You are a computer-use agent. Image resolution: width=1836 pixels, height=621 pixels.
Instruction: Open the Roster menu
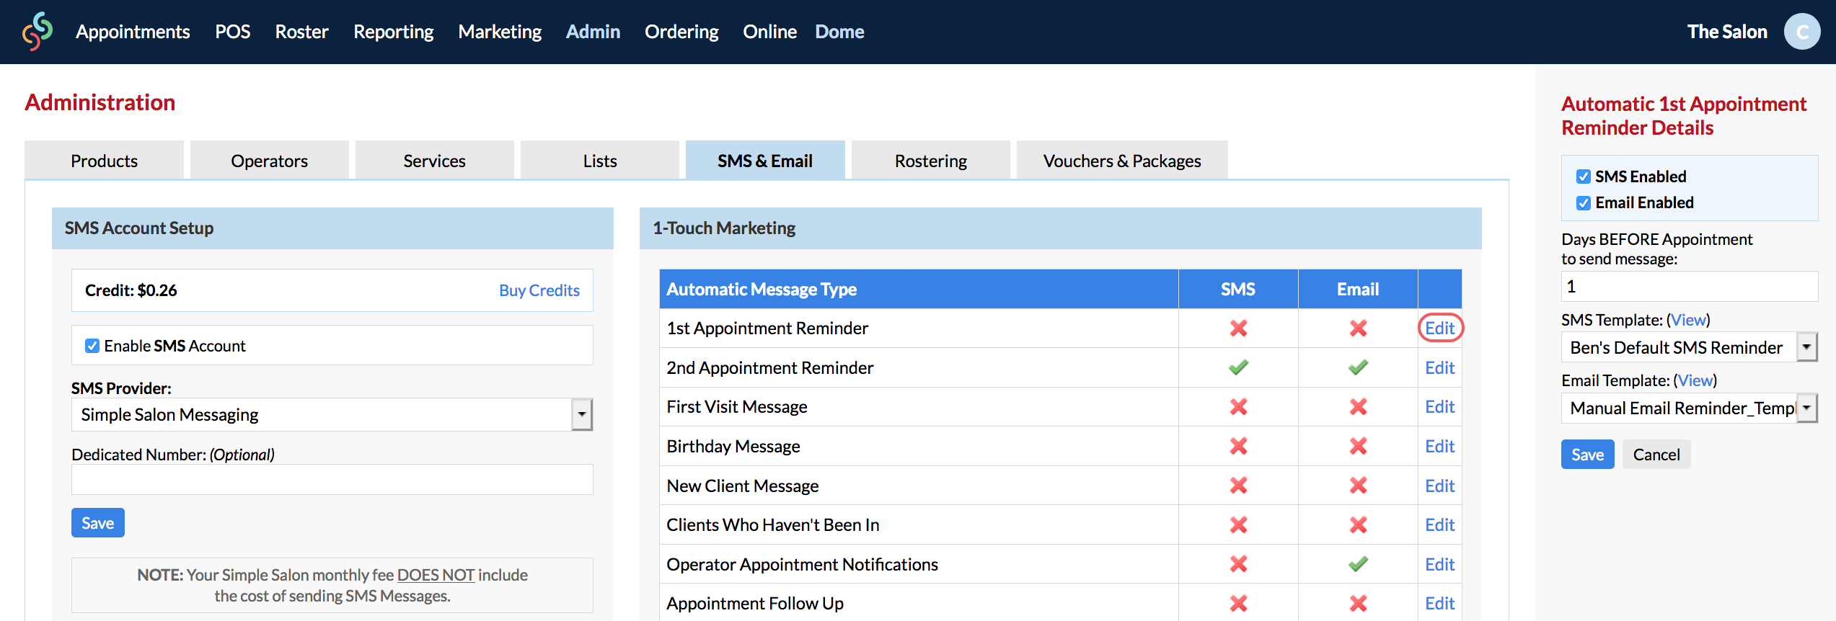[x=301, y=32]
